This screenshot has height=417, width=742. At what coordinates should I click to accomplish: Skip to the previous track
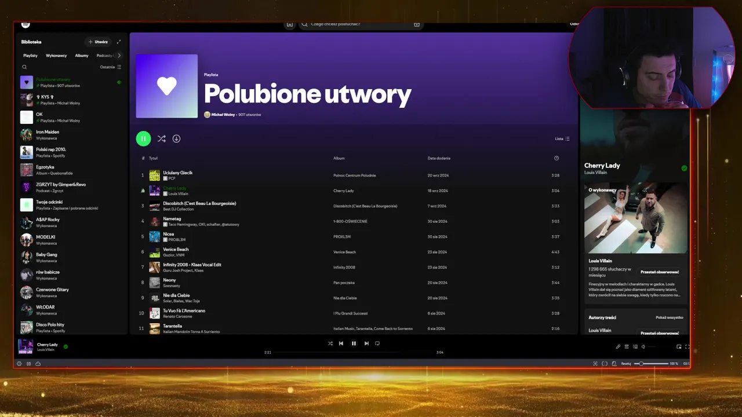[x=341, y=343]
